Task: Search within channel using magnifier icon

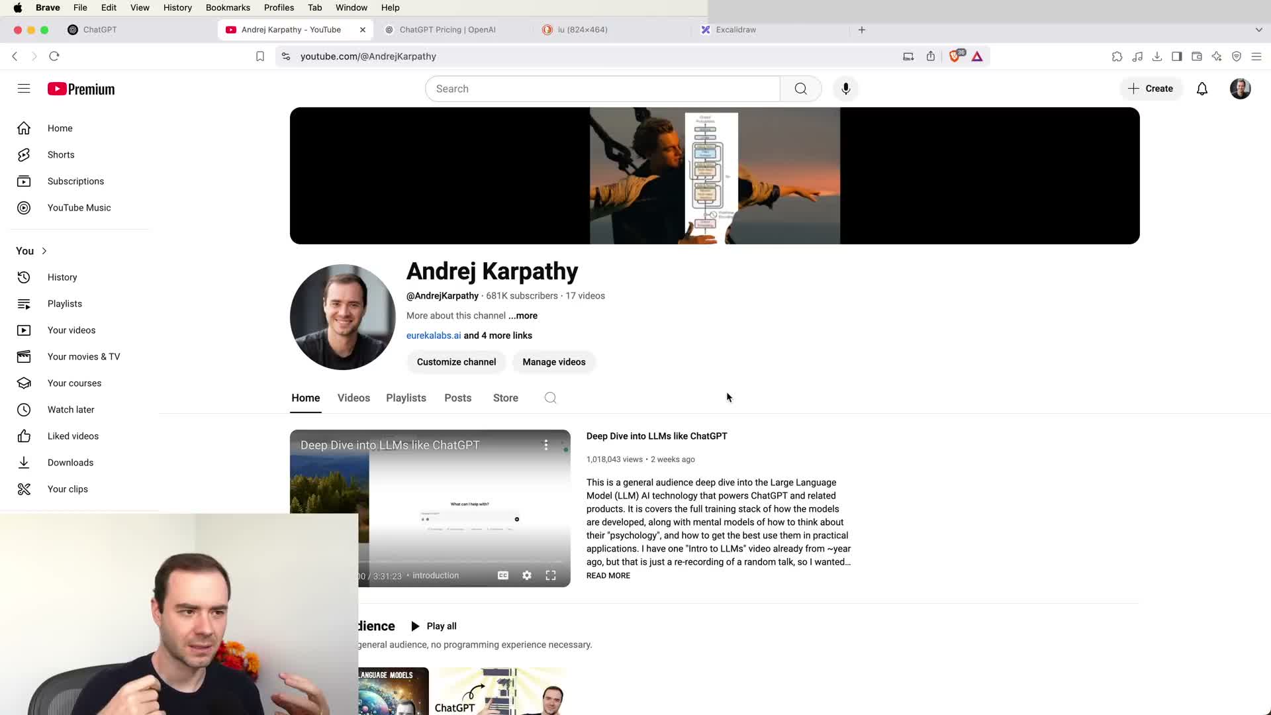Action: coord(550,398)
